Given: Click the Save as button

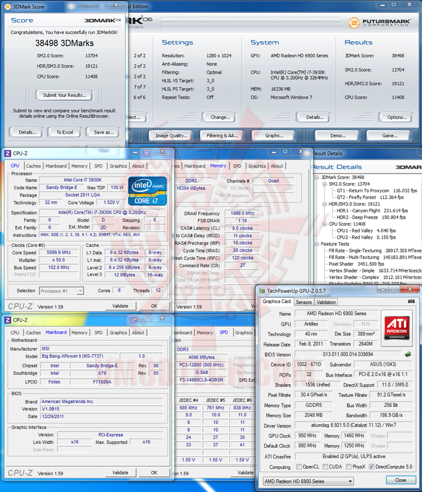Looking at the screenshot, I should (x=104, y=133).
